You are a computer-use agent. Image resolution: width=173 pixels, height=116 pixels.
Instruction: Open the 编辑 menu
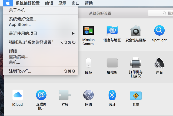click(49, 3)
